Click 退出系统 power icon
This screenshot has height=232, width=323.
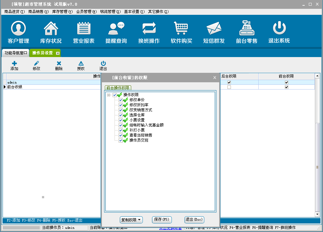pyautogui.click(x=279, y=32)
